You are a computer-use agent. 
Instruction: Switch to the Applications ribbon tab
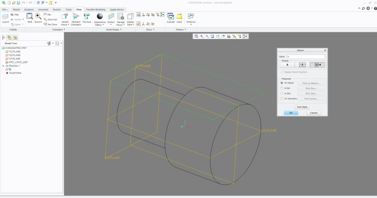tap(116, 9)
